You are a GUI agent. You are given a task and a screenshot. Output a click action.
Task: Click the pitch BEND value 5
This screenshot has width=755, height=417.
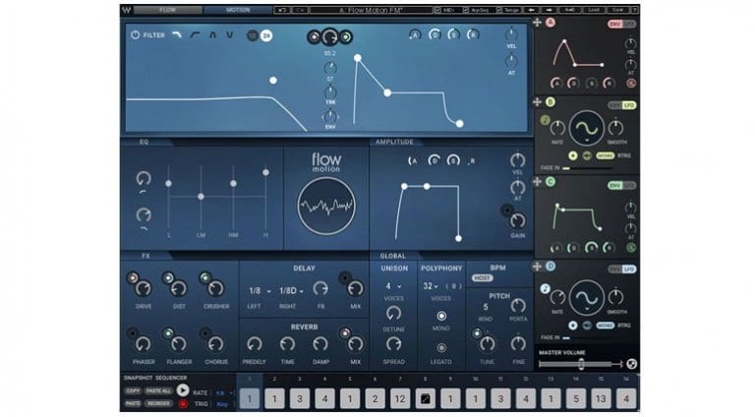point(486,307)
